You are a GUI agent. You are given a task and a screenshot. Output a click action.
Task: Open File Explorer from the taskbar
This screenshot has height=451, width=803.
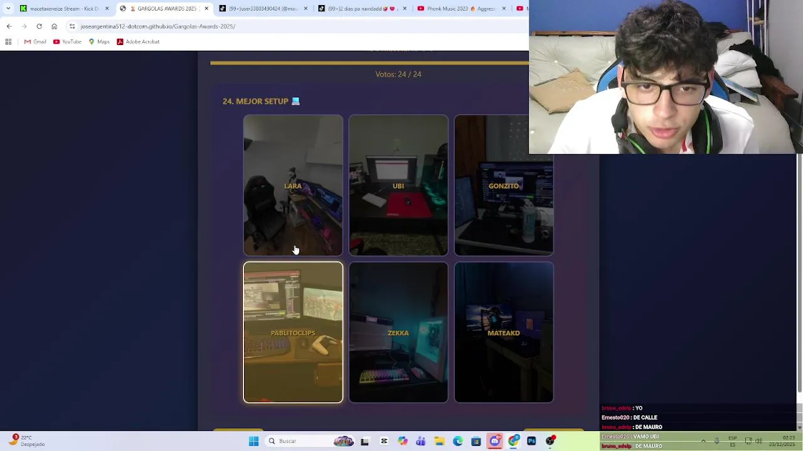point(439,441)
